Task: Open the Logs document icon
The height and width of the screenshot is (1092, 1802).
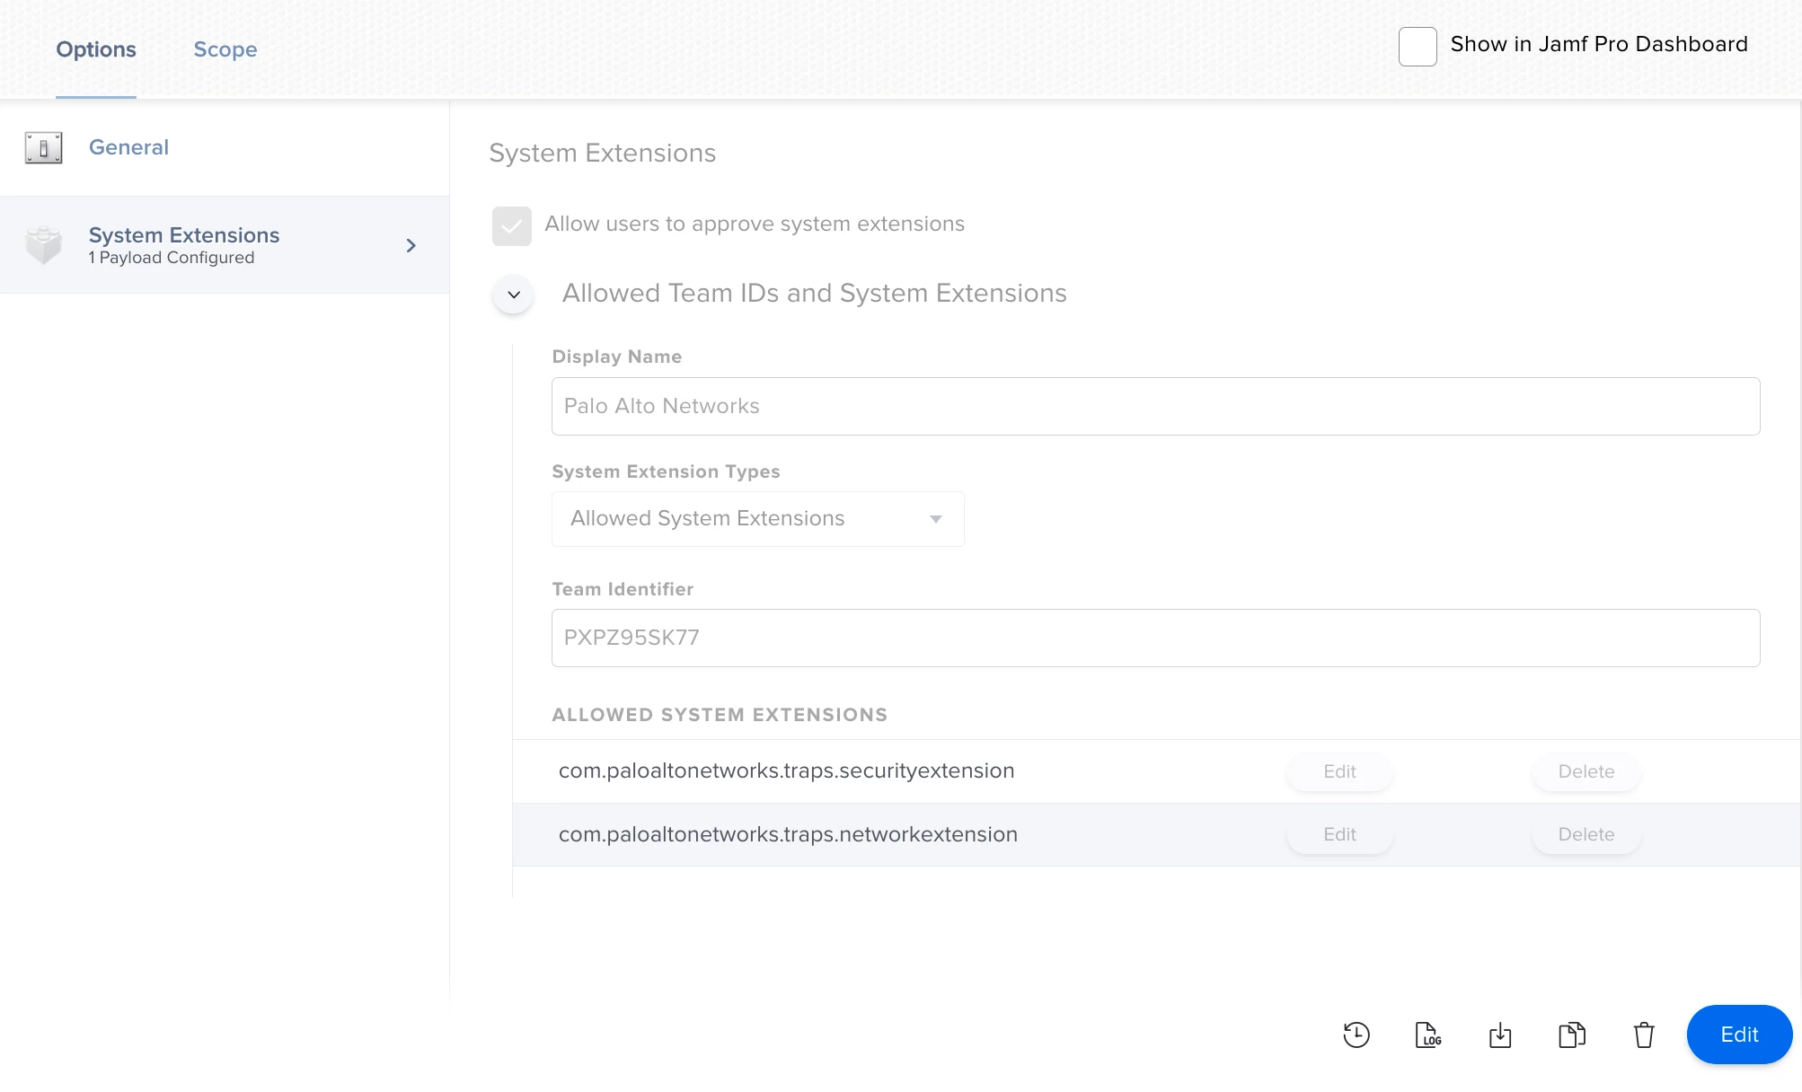Action: 1428,1035
